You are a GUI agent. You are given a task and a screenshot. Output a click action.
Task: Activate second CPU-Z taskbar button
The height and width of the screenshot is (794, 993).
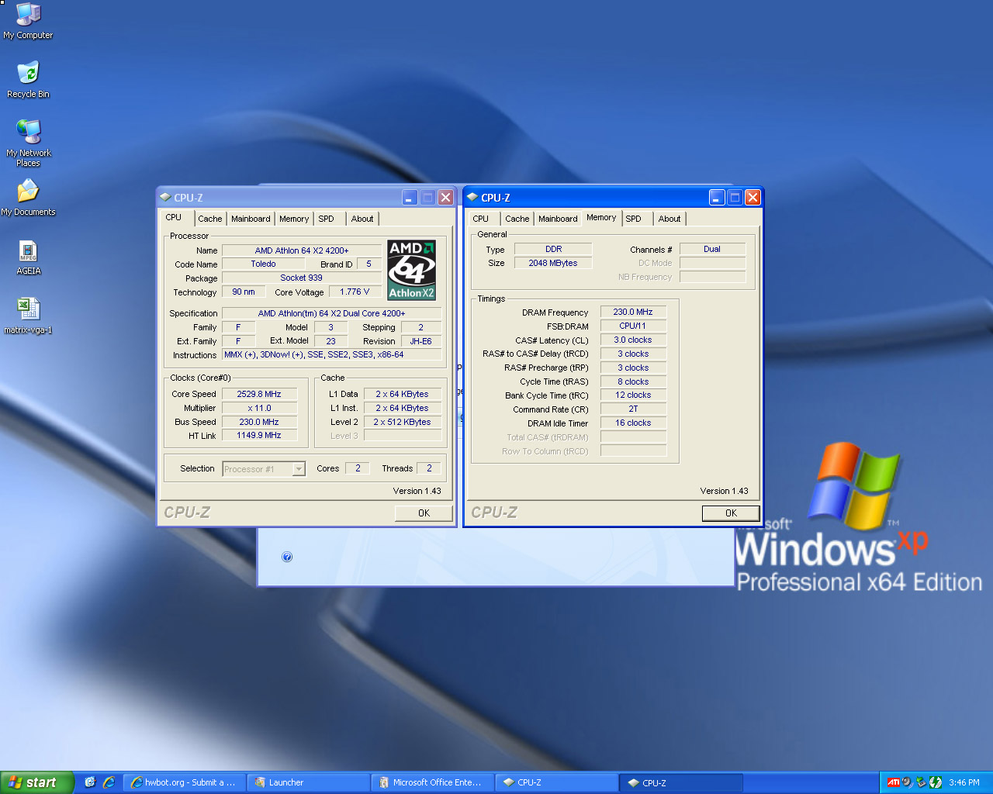coord(681,782)
